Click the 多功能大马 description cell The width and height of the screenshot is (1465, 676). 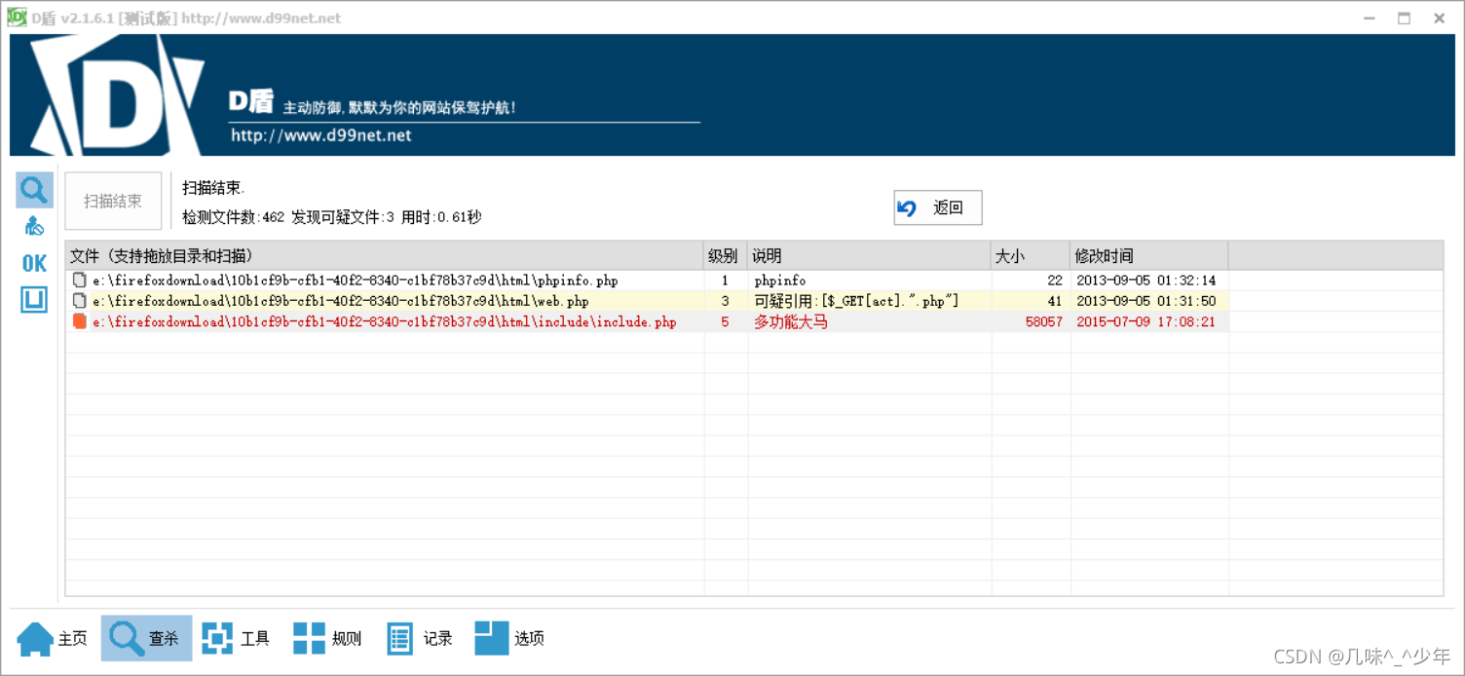click(791, 321)
